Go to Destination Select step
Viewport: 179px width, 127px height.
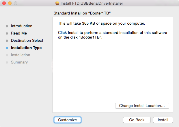coord(27,41)
